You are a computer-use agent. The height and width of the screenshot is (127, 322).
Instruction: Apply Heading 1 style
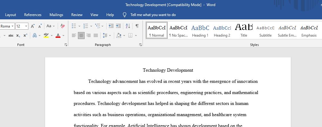pos(200,30)
